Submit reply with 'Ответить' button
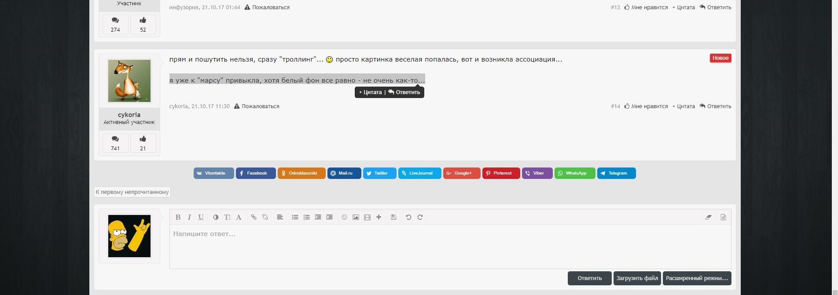This screenshot has height=295, width=838. click(x=590, y=278)
